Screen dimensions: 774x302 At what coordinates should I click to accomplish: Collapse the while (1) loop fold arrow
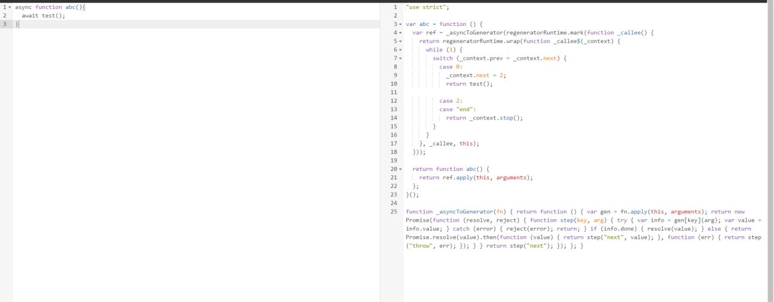click(400, 50)
